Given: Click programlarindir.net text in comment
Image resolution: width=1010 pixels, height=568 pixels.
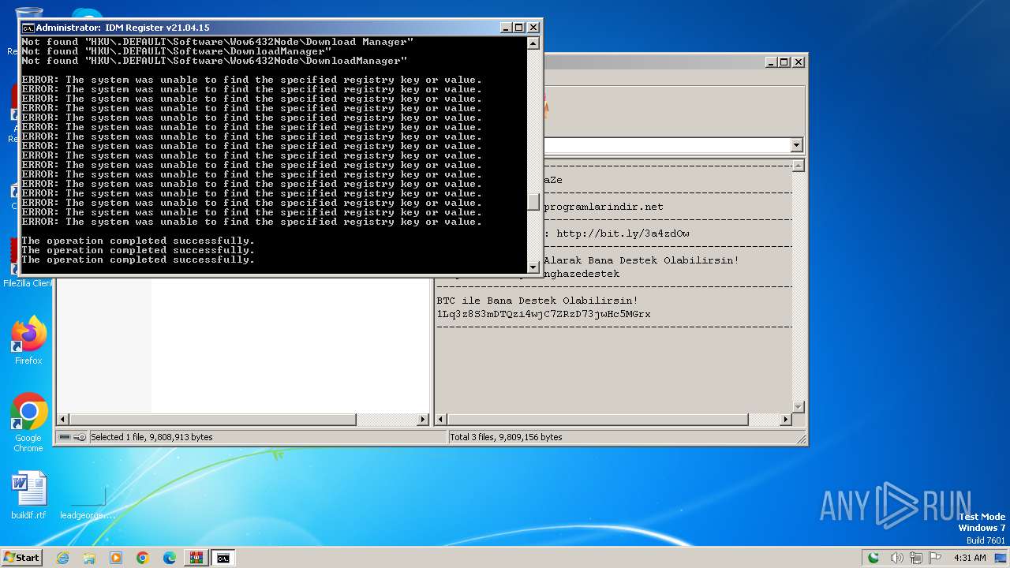Looking at the screenshot, I should point(604,207).
